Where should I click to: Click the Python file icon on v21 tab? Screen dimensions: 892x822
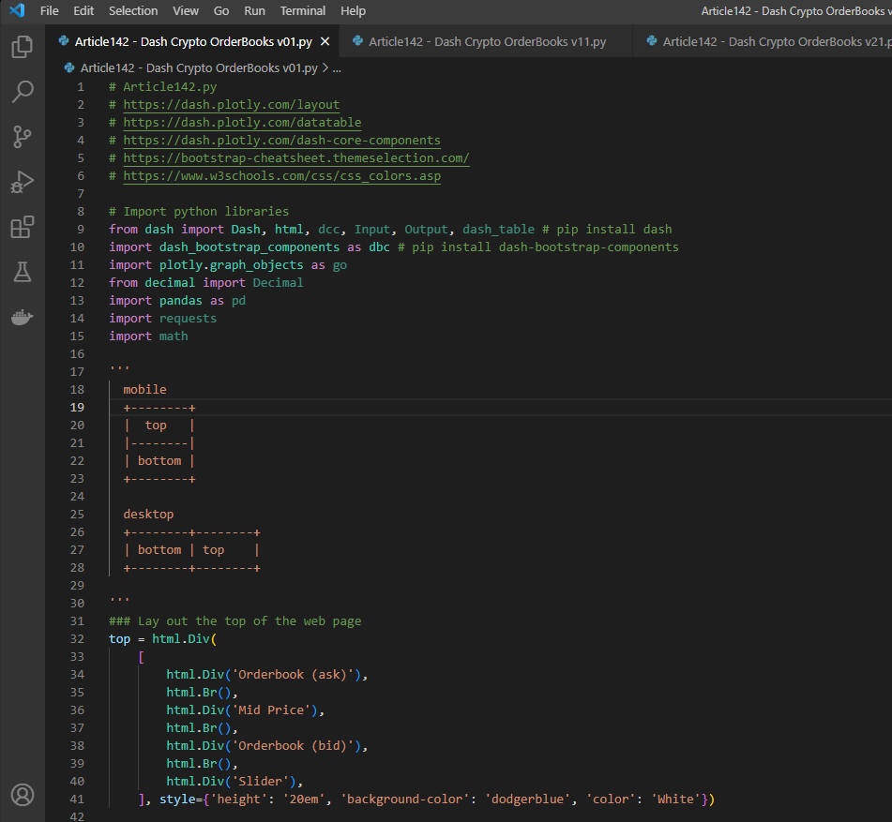(652, 41)
